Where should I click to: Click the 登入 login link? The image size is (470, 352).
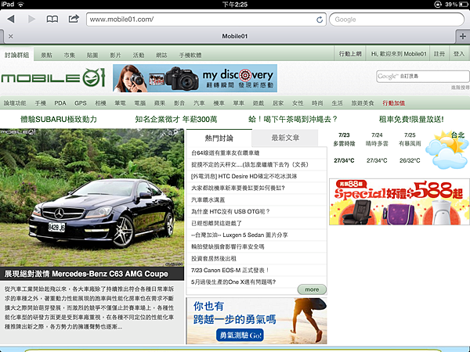pos(459,54)
